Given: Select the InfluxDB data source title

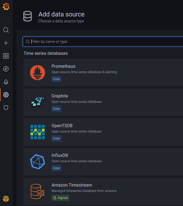Looking at the screenshot, I should (x=60, y=155).
